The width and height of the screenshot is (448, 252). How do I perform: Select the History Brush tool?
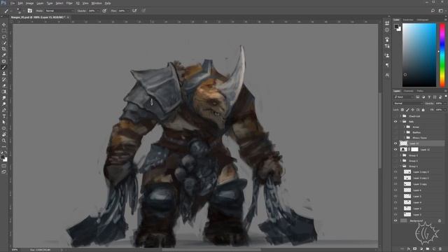3,79
